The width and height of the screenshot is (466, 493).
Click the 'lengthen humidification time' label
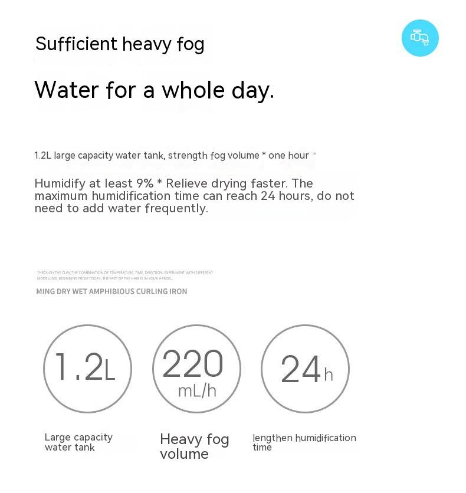point(304,442)
